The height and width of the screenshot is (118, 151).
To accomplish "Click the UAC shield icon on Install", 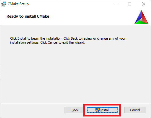I will point(98,110).
